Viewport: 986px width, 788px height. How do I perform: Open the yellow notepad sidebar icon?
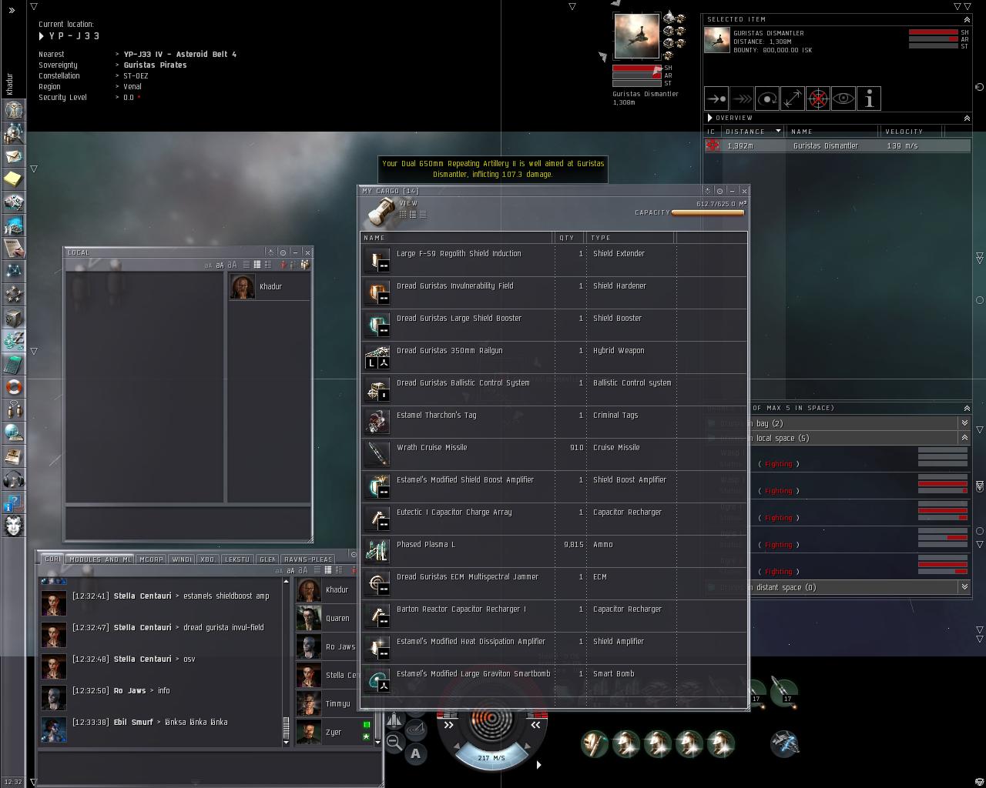(14, 179)
